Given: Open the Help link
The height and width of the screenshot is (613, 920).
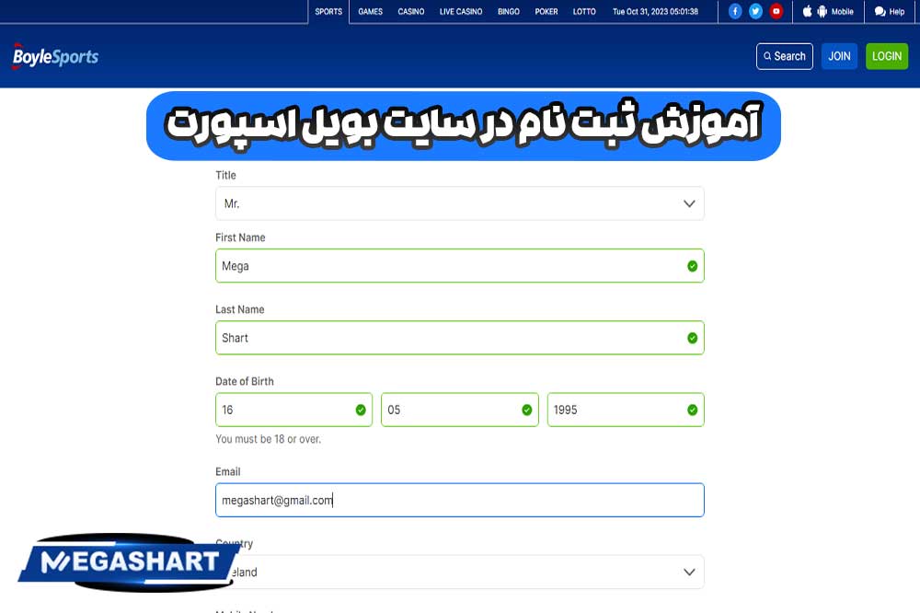Looking at the screenshot, I should [896, 11].
